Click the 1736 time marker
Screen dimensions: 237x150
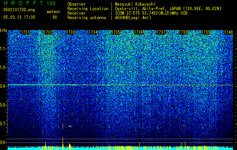138,32
